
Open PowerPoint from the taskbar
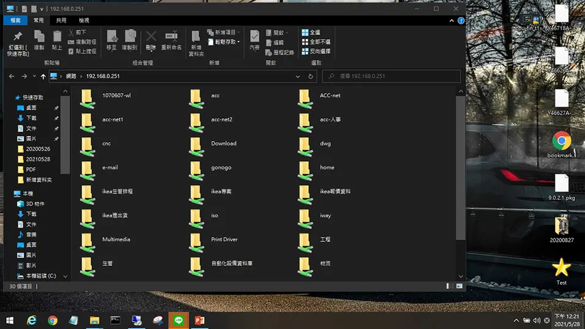200,320
